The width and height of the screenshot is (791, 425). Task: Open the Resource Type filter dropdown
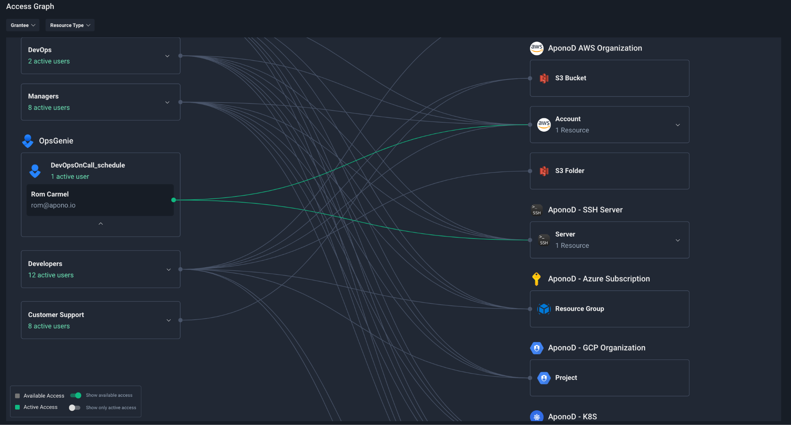pos(70,25)
